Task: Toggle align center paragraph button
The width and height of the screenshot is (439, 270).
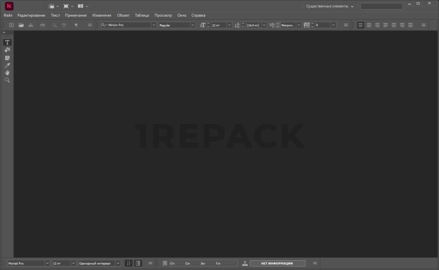Action: pos(369,25)
